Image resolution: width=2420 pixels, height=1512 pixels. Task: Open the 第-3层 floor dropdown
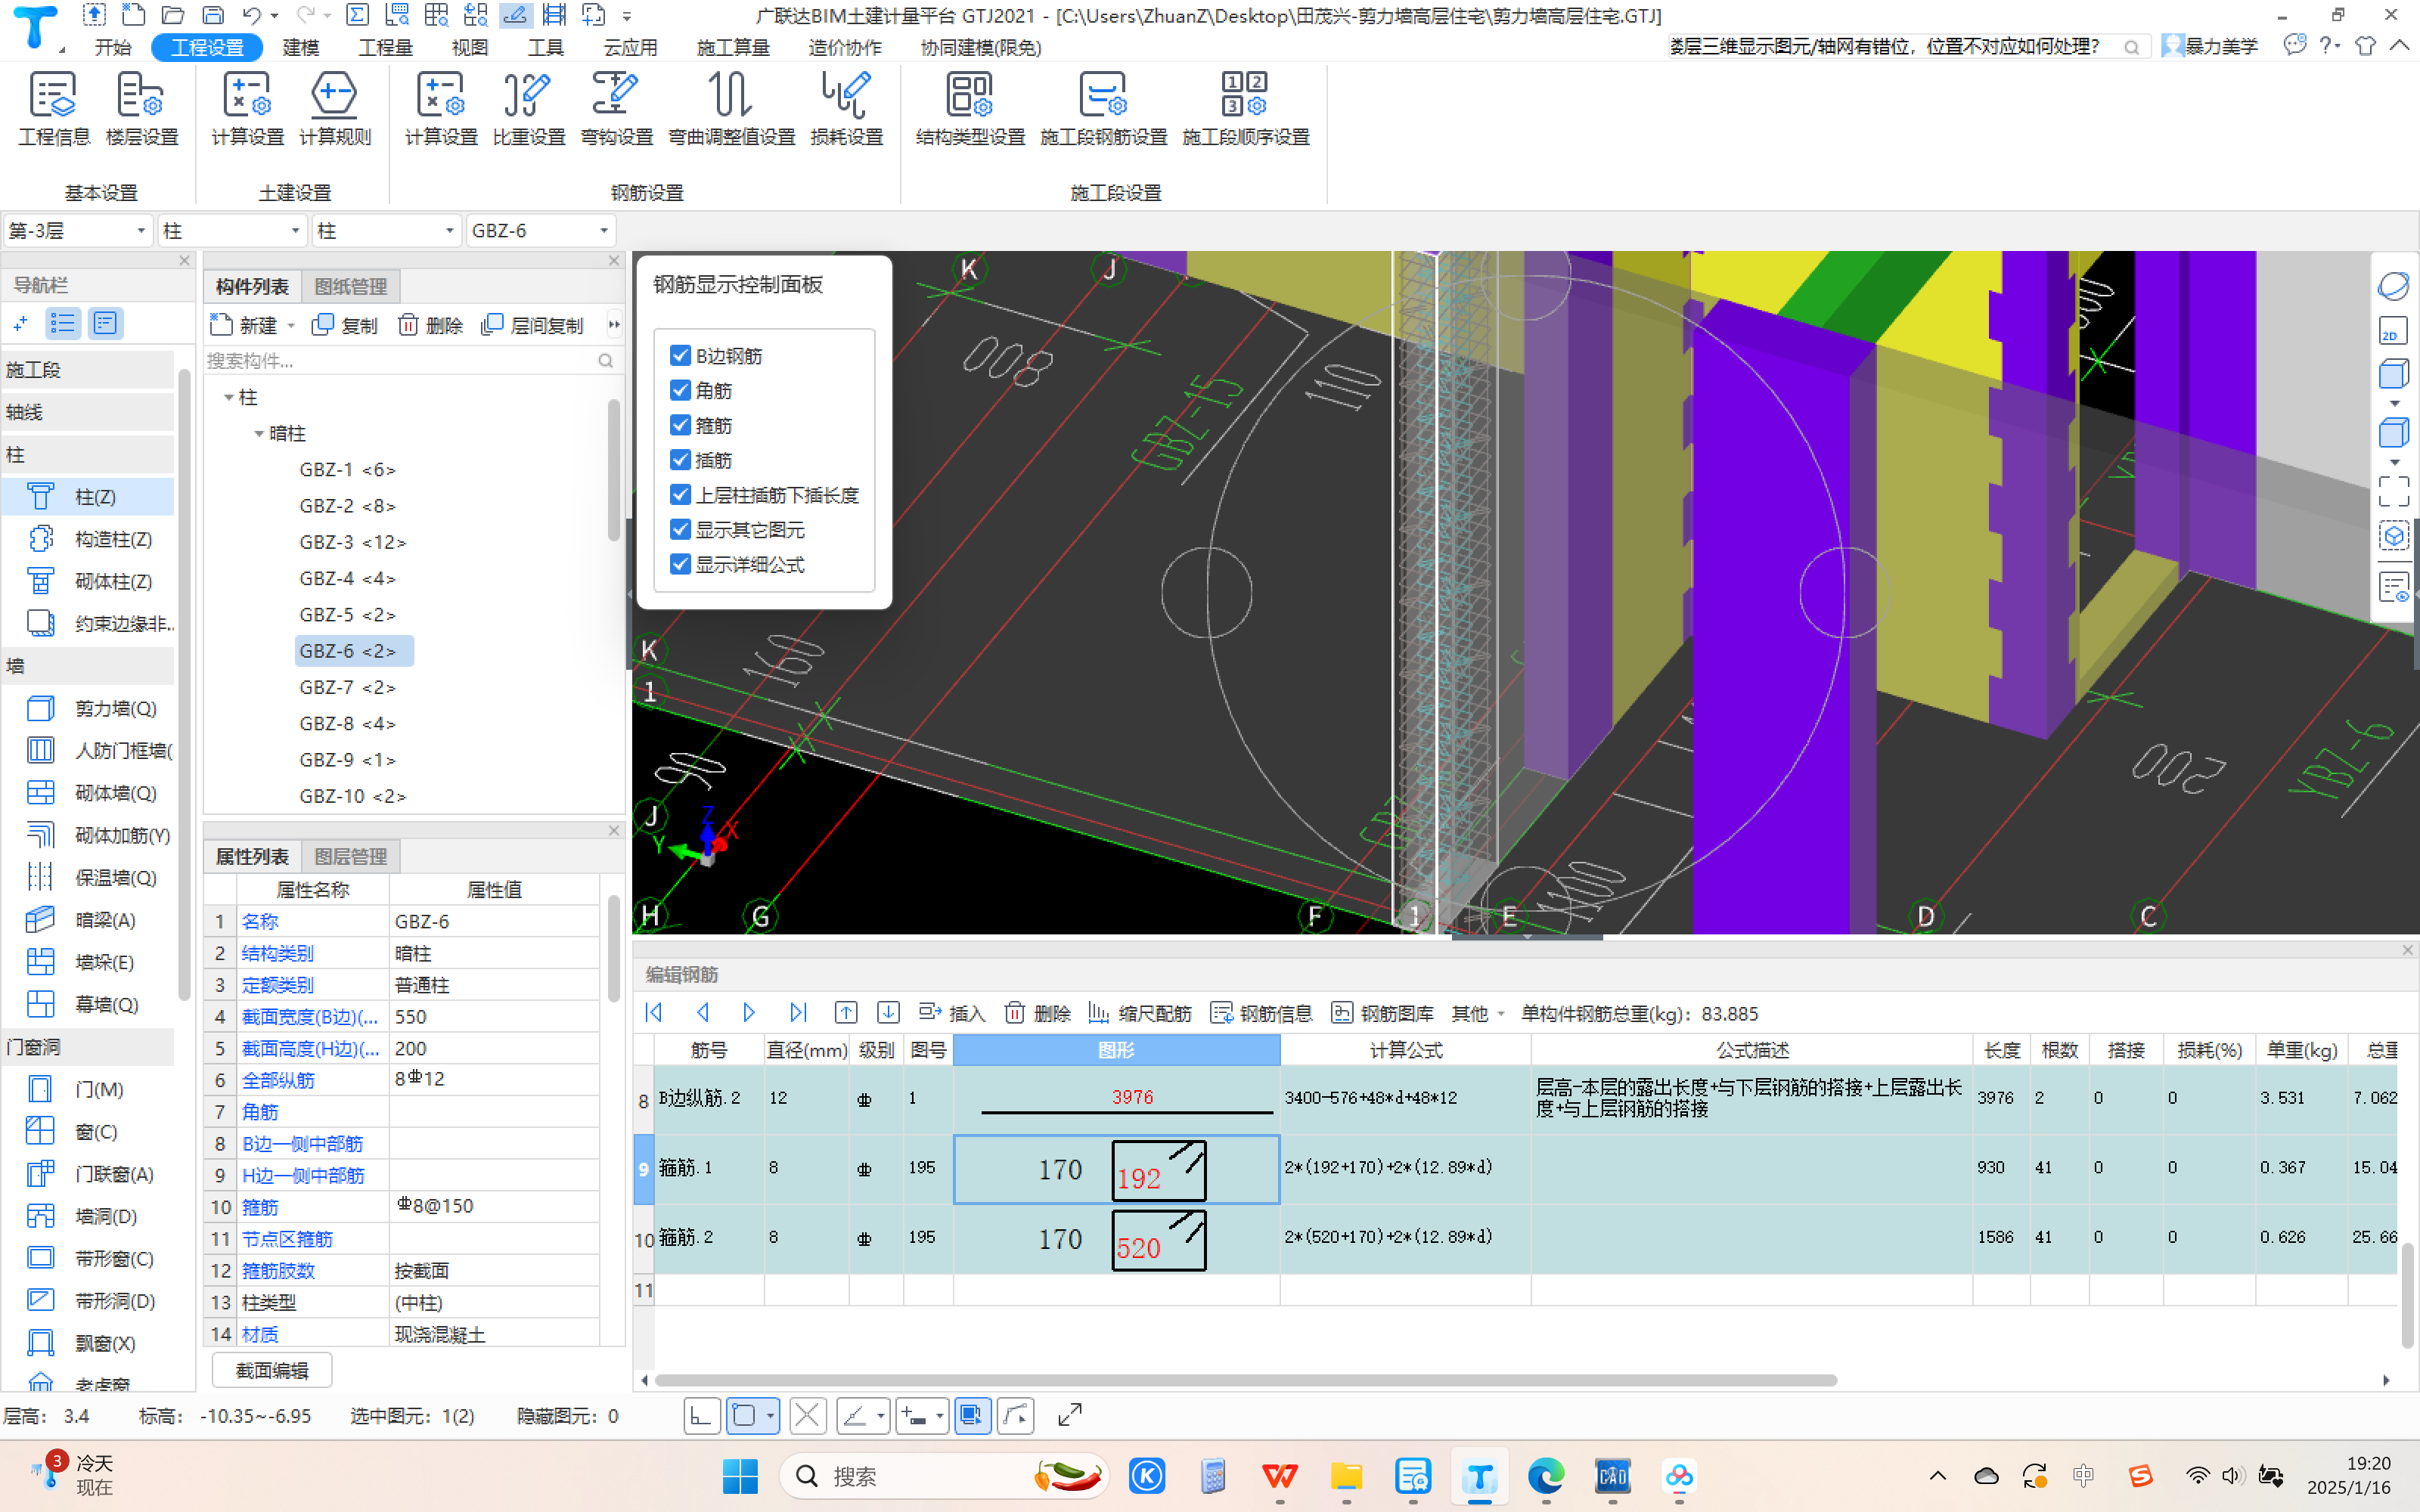(x=78, y=231)
